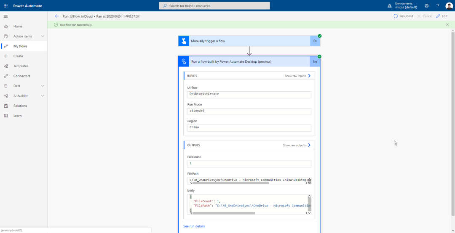
Task: Click the 1m duration badge
Action: point(315,61)
